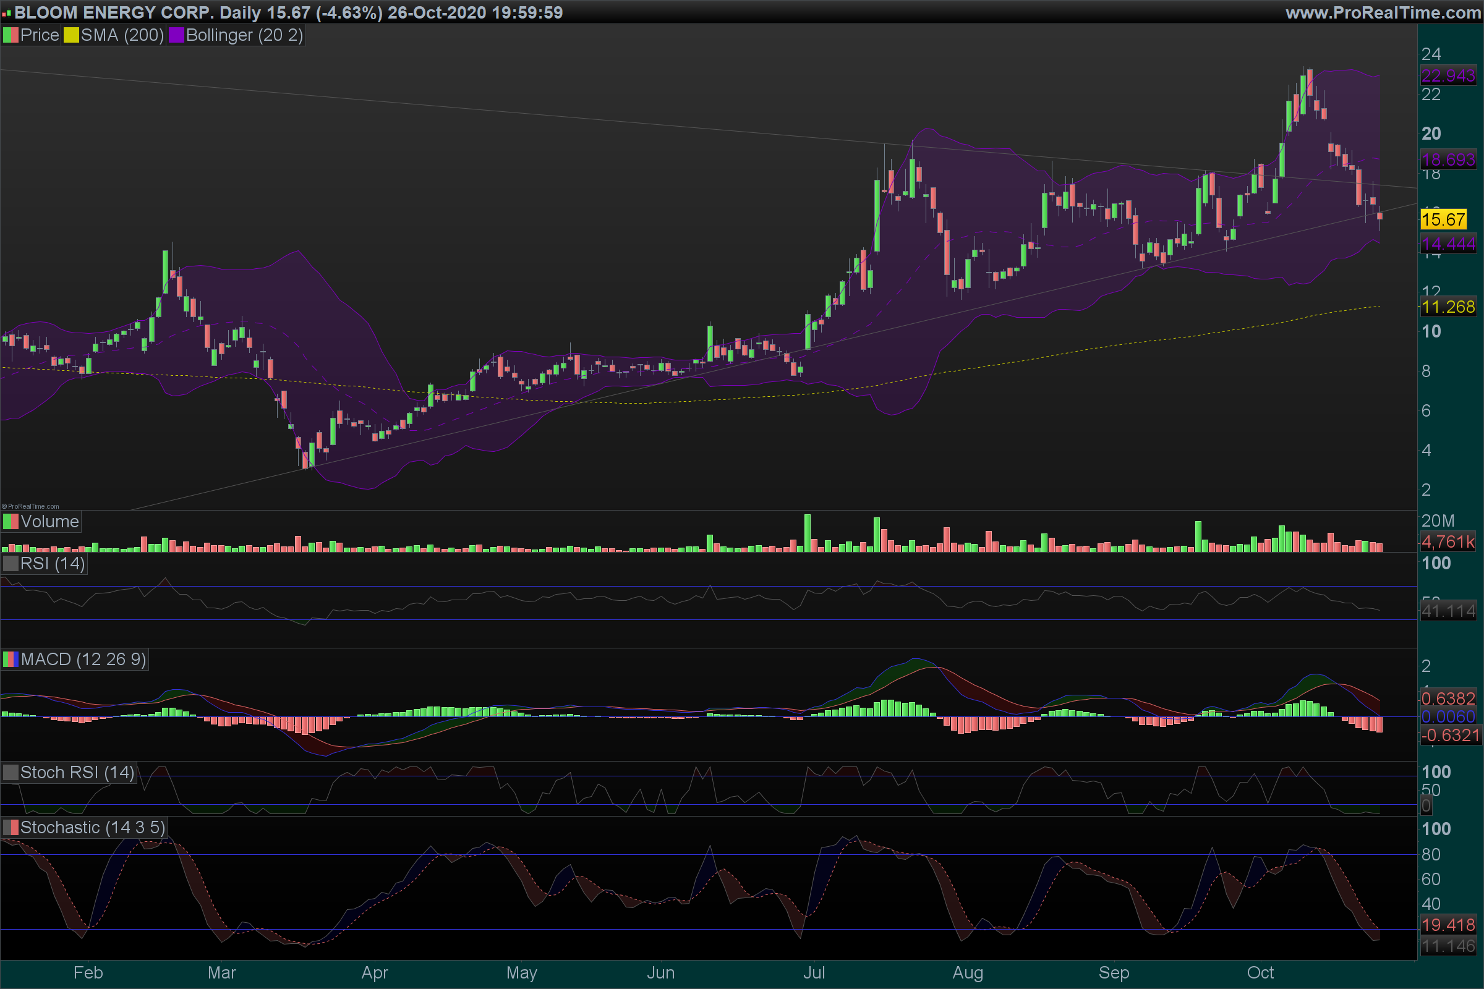Click the Price legend candle icon

tap(11, 35)
